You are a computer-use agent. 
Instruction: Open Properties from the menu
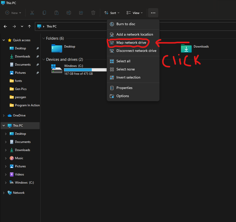coord(133,88)
